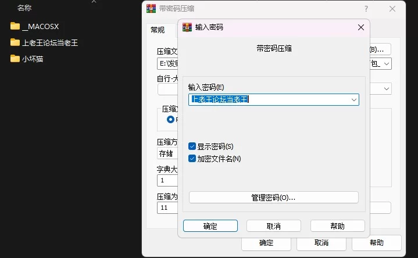Expand the archive name dropdown in background window
418x258 pixels.
pos(386,64)
